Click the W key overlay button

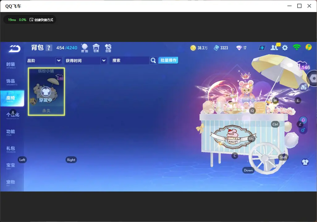275,101
